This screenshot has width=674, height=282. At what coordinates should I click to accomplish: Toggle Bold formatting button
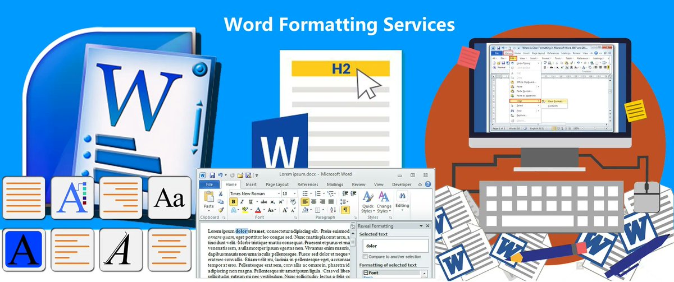click(x=233, y=202)
